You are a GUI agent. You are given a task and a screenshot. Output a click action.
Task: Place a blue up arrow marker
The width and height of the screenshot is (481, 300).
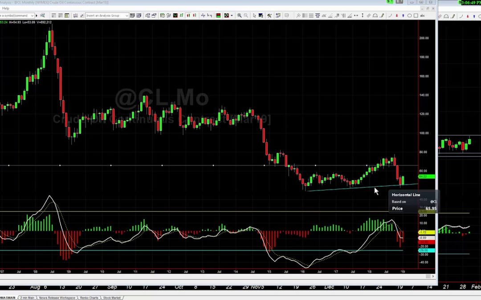point(403,16)
